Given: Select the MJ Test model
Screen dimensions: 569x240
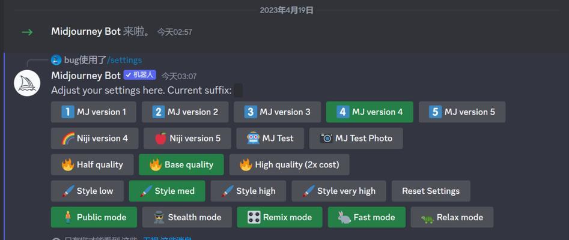Looking at the screenshot, I should 270,138.
